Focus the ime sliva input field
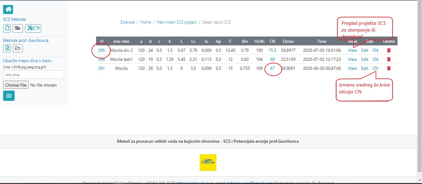This screenshot has width=422, height=184. click(33, 74)
